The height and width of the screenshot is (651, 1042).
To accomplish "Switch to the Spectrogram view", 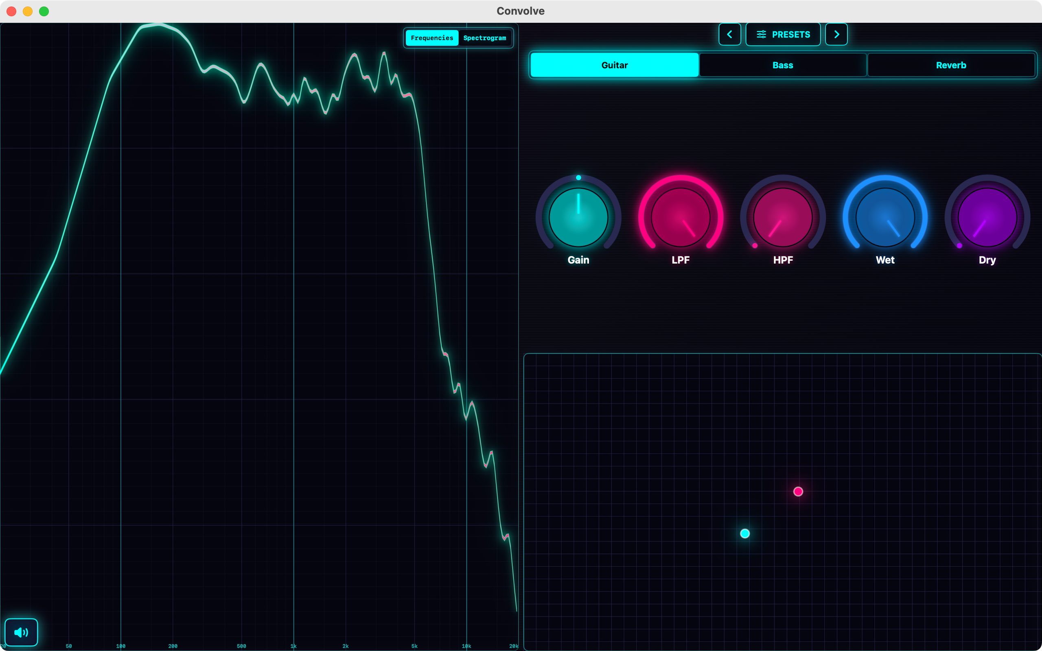I will pos(484,38).
